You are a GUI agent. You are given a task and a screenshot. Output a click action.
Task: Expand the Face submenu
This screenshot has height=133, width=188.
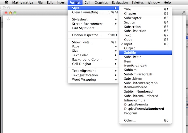(93, 47)
